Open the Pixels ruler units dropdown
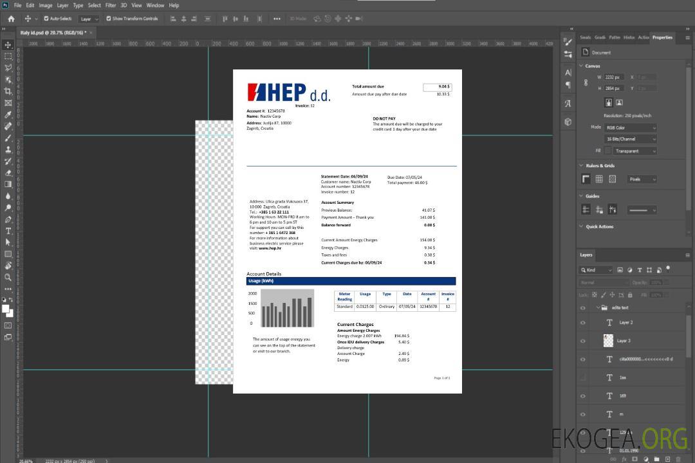The image size is (695, 463). pyautogui.click(x=642, y=179)
